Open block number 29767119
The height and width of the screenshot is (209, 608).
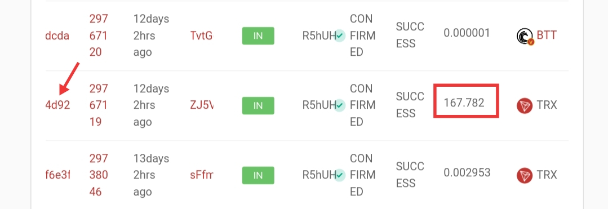coord(99,105)
